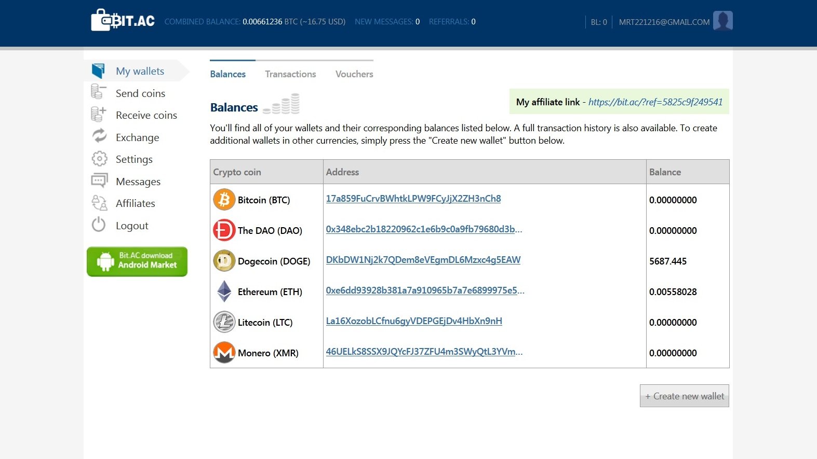
Task: Click the Referrals counter
Action: tap(452, 22)
